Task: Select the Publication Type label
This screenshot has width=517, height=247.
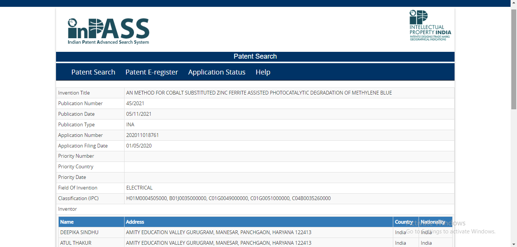Action: (76, 124)
